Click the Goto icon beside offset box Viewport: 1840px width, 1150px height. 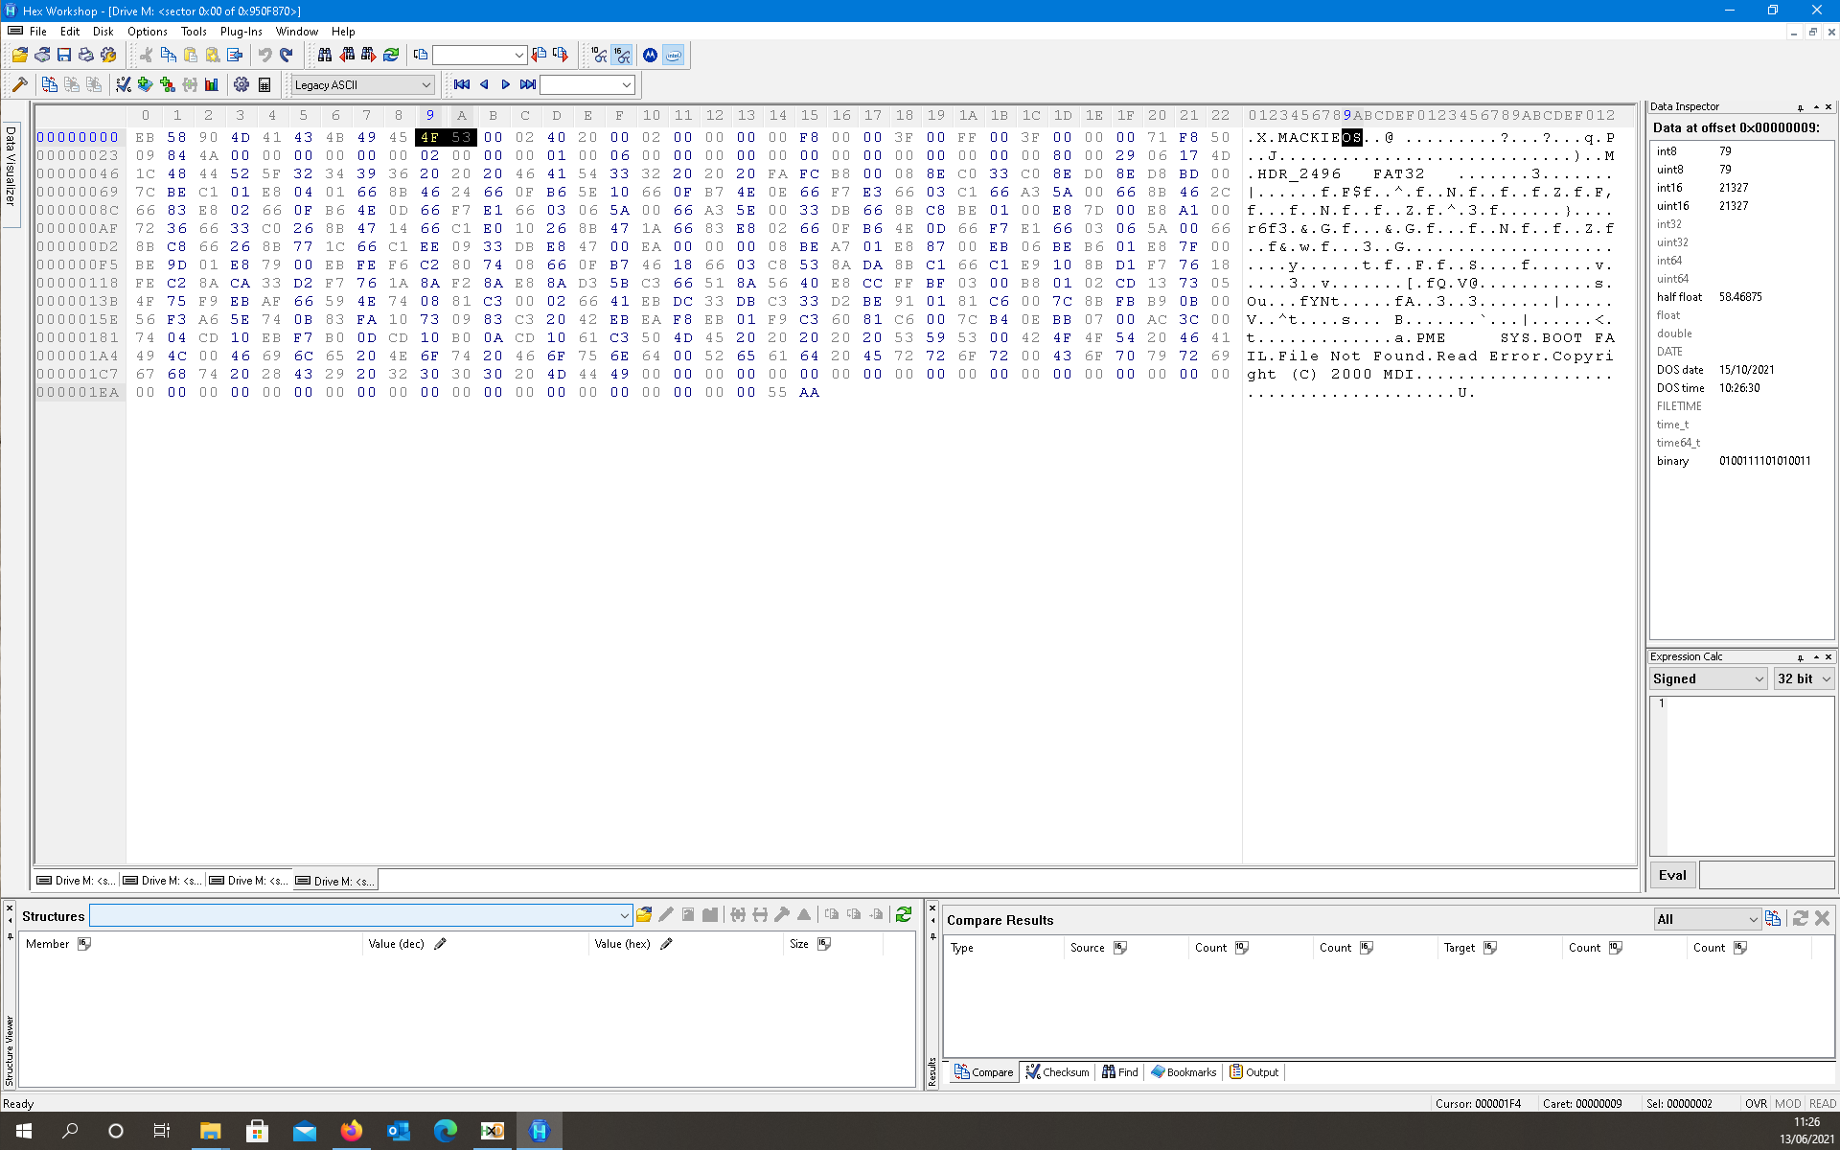pos(421,56)
